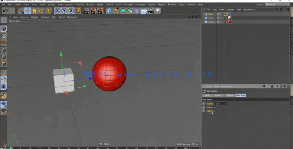Switch to Polygons mode
The width and height of the screenshot is (293, 149).
[x=4, y=64]
